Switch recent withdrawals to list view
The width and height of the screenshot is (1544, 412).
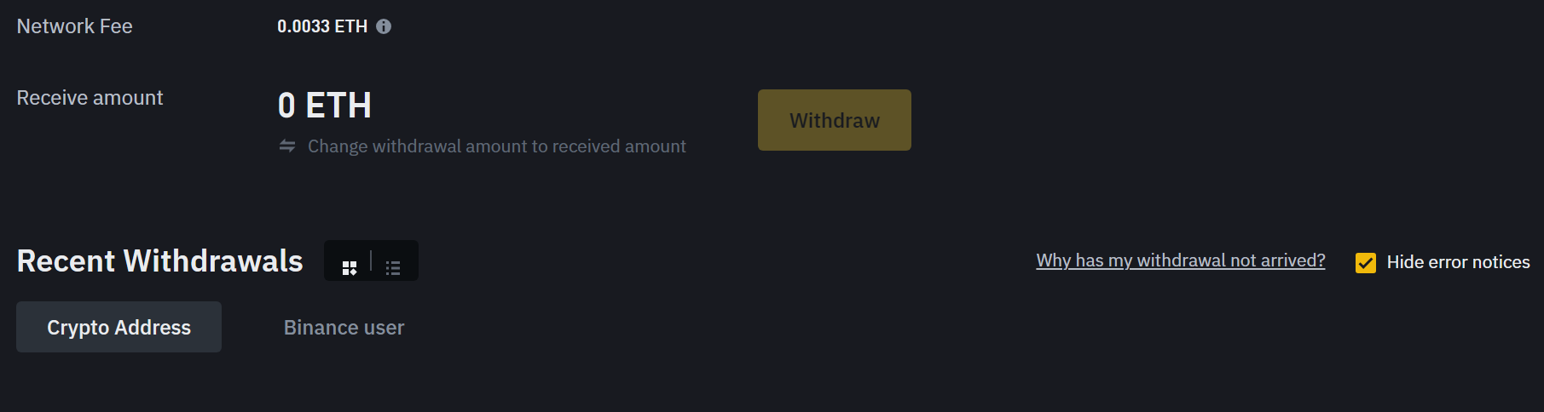click(393, 268)
